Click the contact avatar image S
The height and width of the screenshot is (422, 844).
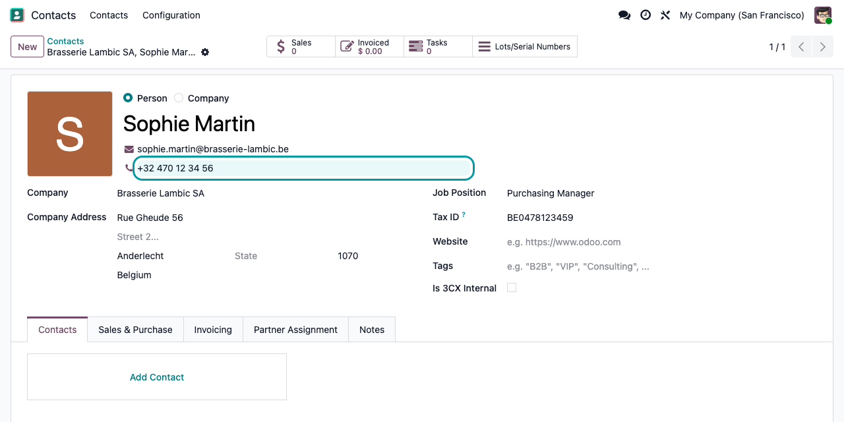(x=70, y=134)
